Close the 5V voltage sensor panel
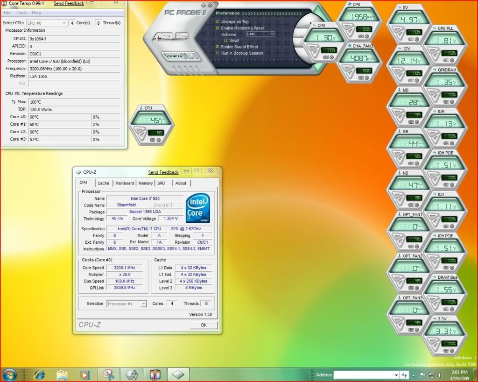The height and width of the screenshot is (382, 478). tap(417, 39)
